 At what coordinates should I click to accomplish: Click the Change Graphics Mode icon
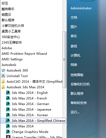point(8,132)
